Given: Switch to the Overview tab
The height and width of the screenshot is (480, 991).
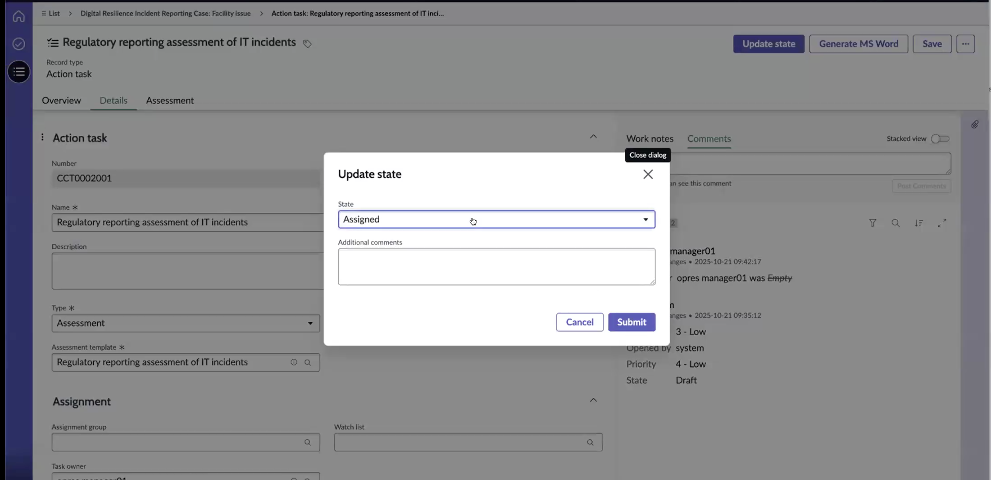Looking at the screenshot, I should tap(61, 100).
